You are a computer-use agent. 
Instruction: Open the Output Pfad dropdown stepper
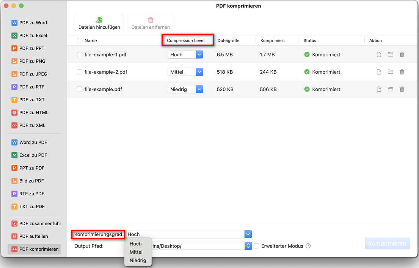248,246
